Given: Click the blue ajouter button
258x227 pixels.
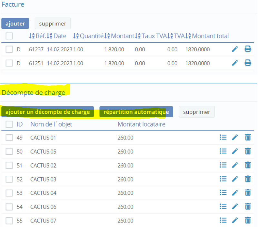Looking at the screenshot, I should [15, 24].
